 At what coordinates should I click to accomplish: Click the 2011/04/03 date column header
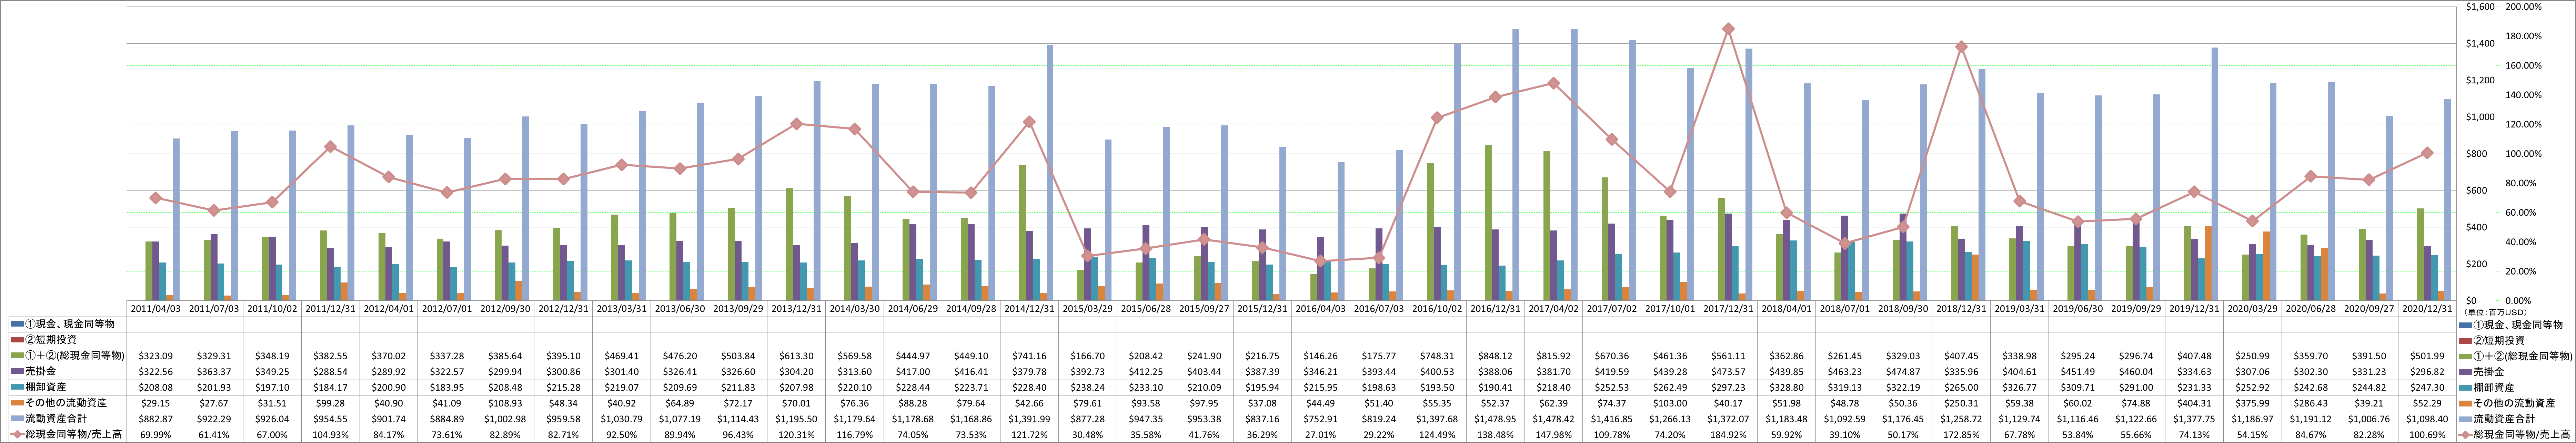(x=156, y=309)
